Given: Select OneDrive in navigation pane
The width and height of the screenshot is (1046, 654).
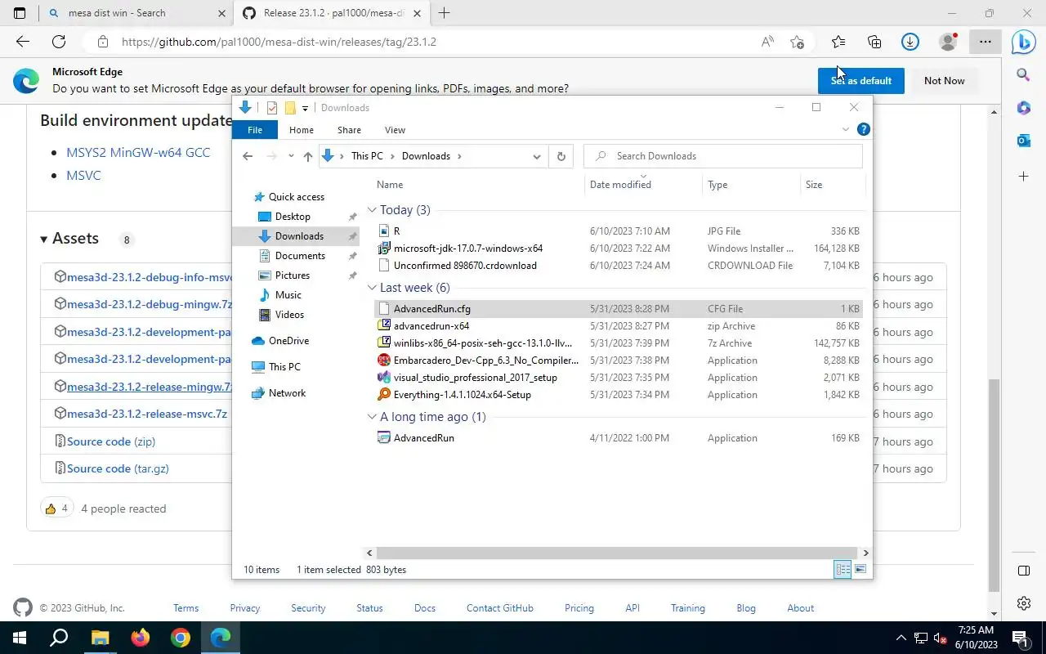Looking at the screenshot, I should [288, 341].
